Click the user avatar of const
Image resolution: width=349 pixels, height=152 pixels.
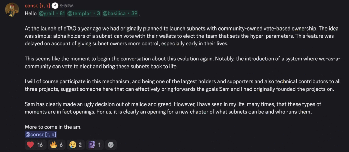(12, 11)
